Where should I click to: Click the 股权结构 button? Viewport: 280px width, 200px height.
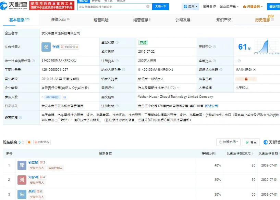pyautogui.click(x=42, y=142)
